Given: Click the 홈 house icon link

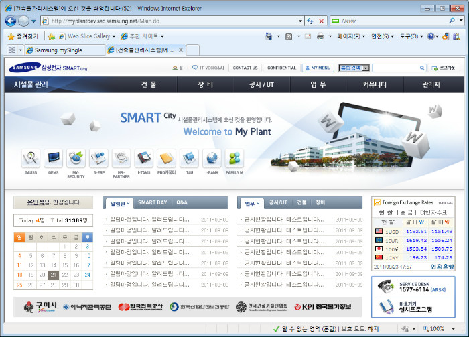Looking at the screenshot, I should pyautogui.click(x=178, y=68).
